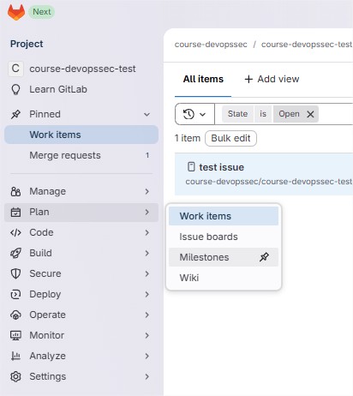Click the Manage users icon
The image size is (353, 396).
[x=15, y=191]
